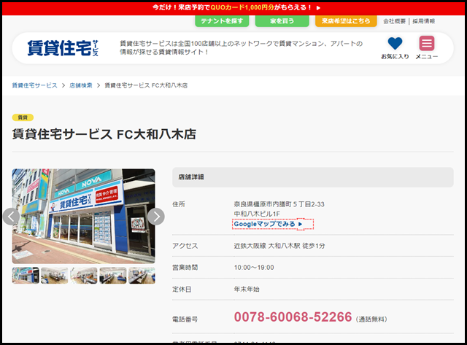Click the 年末年始 holiday text

(247, 290)
